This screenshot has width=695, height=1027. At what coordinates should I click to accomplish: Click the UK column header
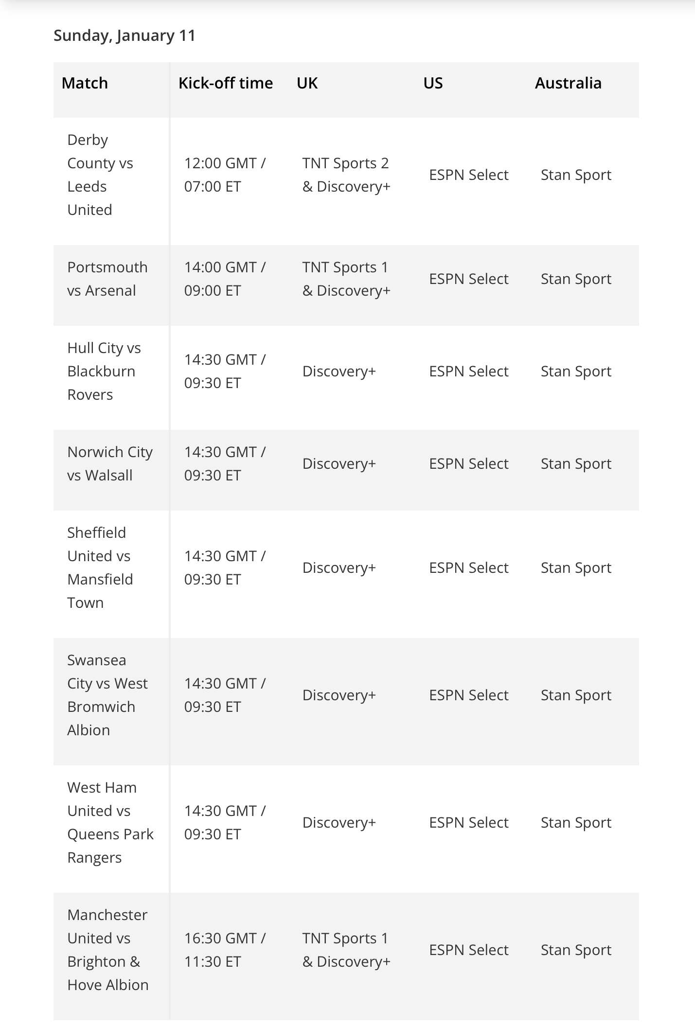click(307, 83)
